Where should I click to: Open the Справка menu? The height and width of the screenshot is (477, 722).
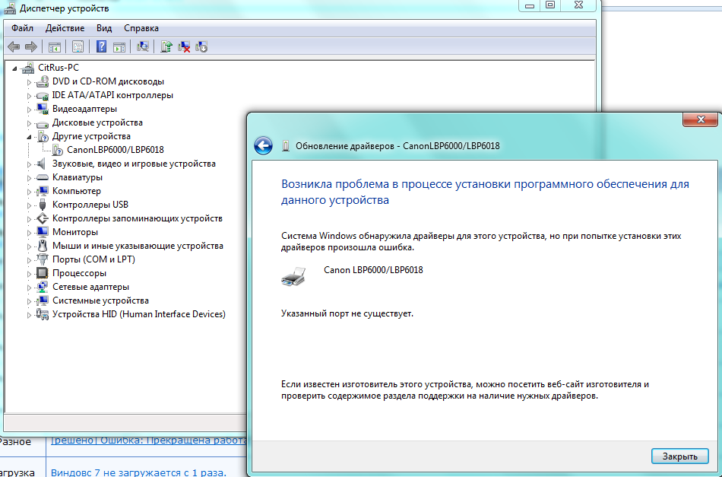(x=141, y=28)
